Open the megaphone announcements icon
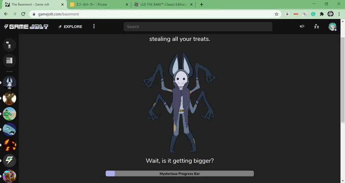Image resolution: width=345 pixels, height=183 pixels. tap(302, 26)
